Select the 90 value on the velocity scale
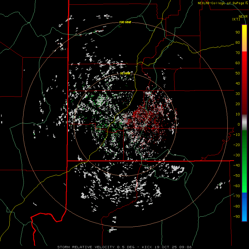Image resolution: width=249 pixels, height=249 pixels. tap(238, 32)
